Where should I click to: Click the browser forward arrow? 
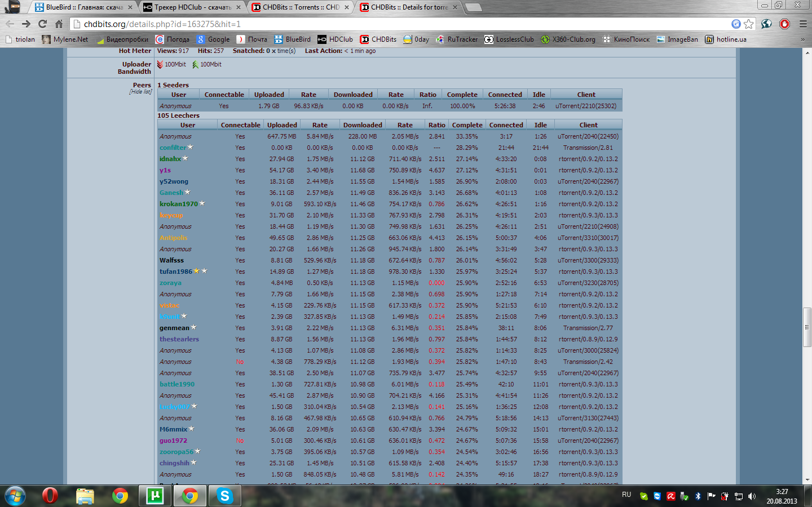[26, 24]
